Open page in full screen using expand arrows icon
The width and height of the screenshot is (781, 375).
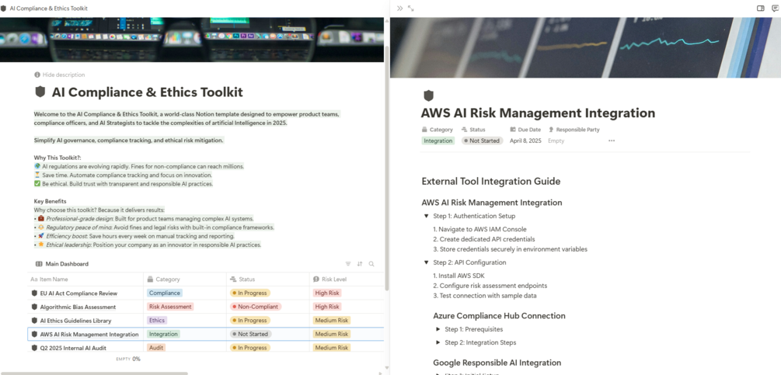click(411, 9)
